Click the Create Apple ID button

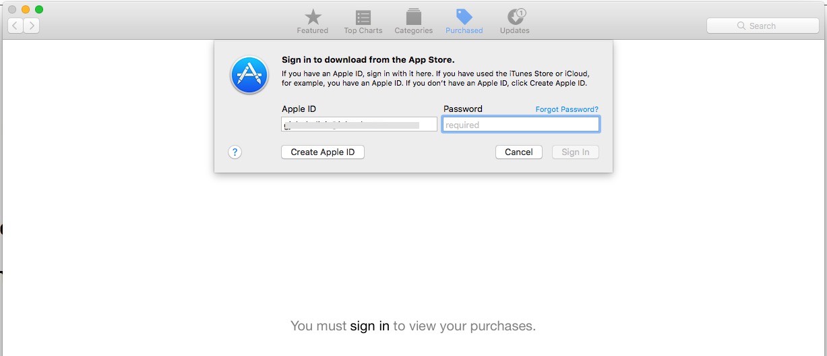(x=323, y=152)
